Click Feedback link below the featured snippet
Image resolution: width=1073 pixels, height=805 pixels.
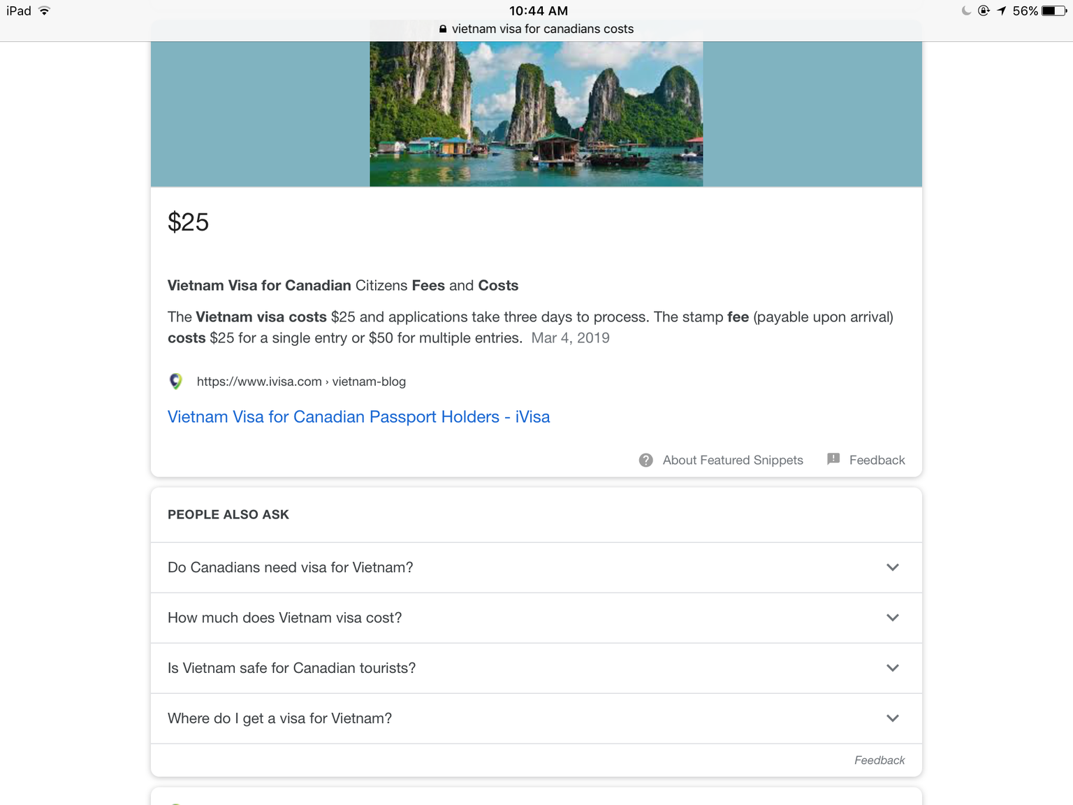(x=877, y=460)
